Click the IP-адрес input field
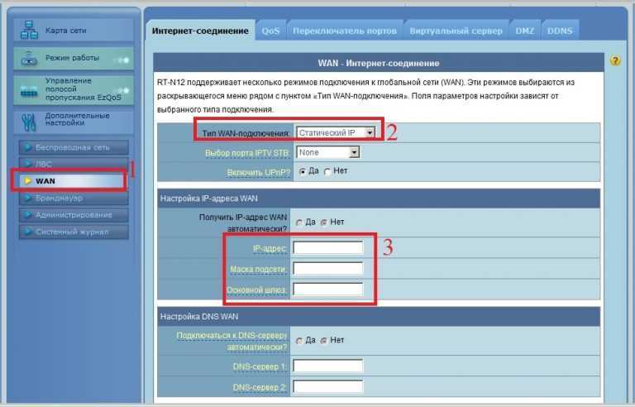635x407 pixels. (328, 247)
